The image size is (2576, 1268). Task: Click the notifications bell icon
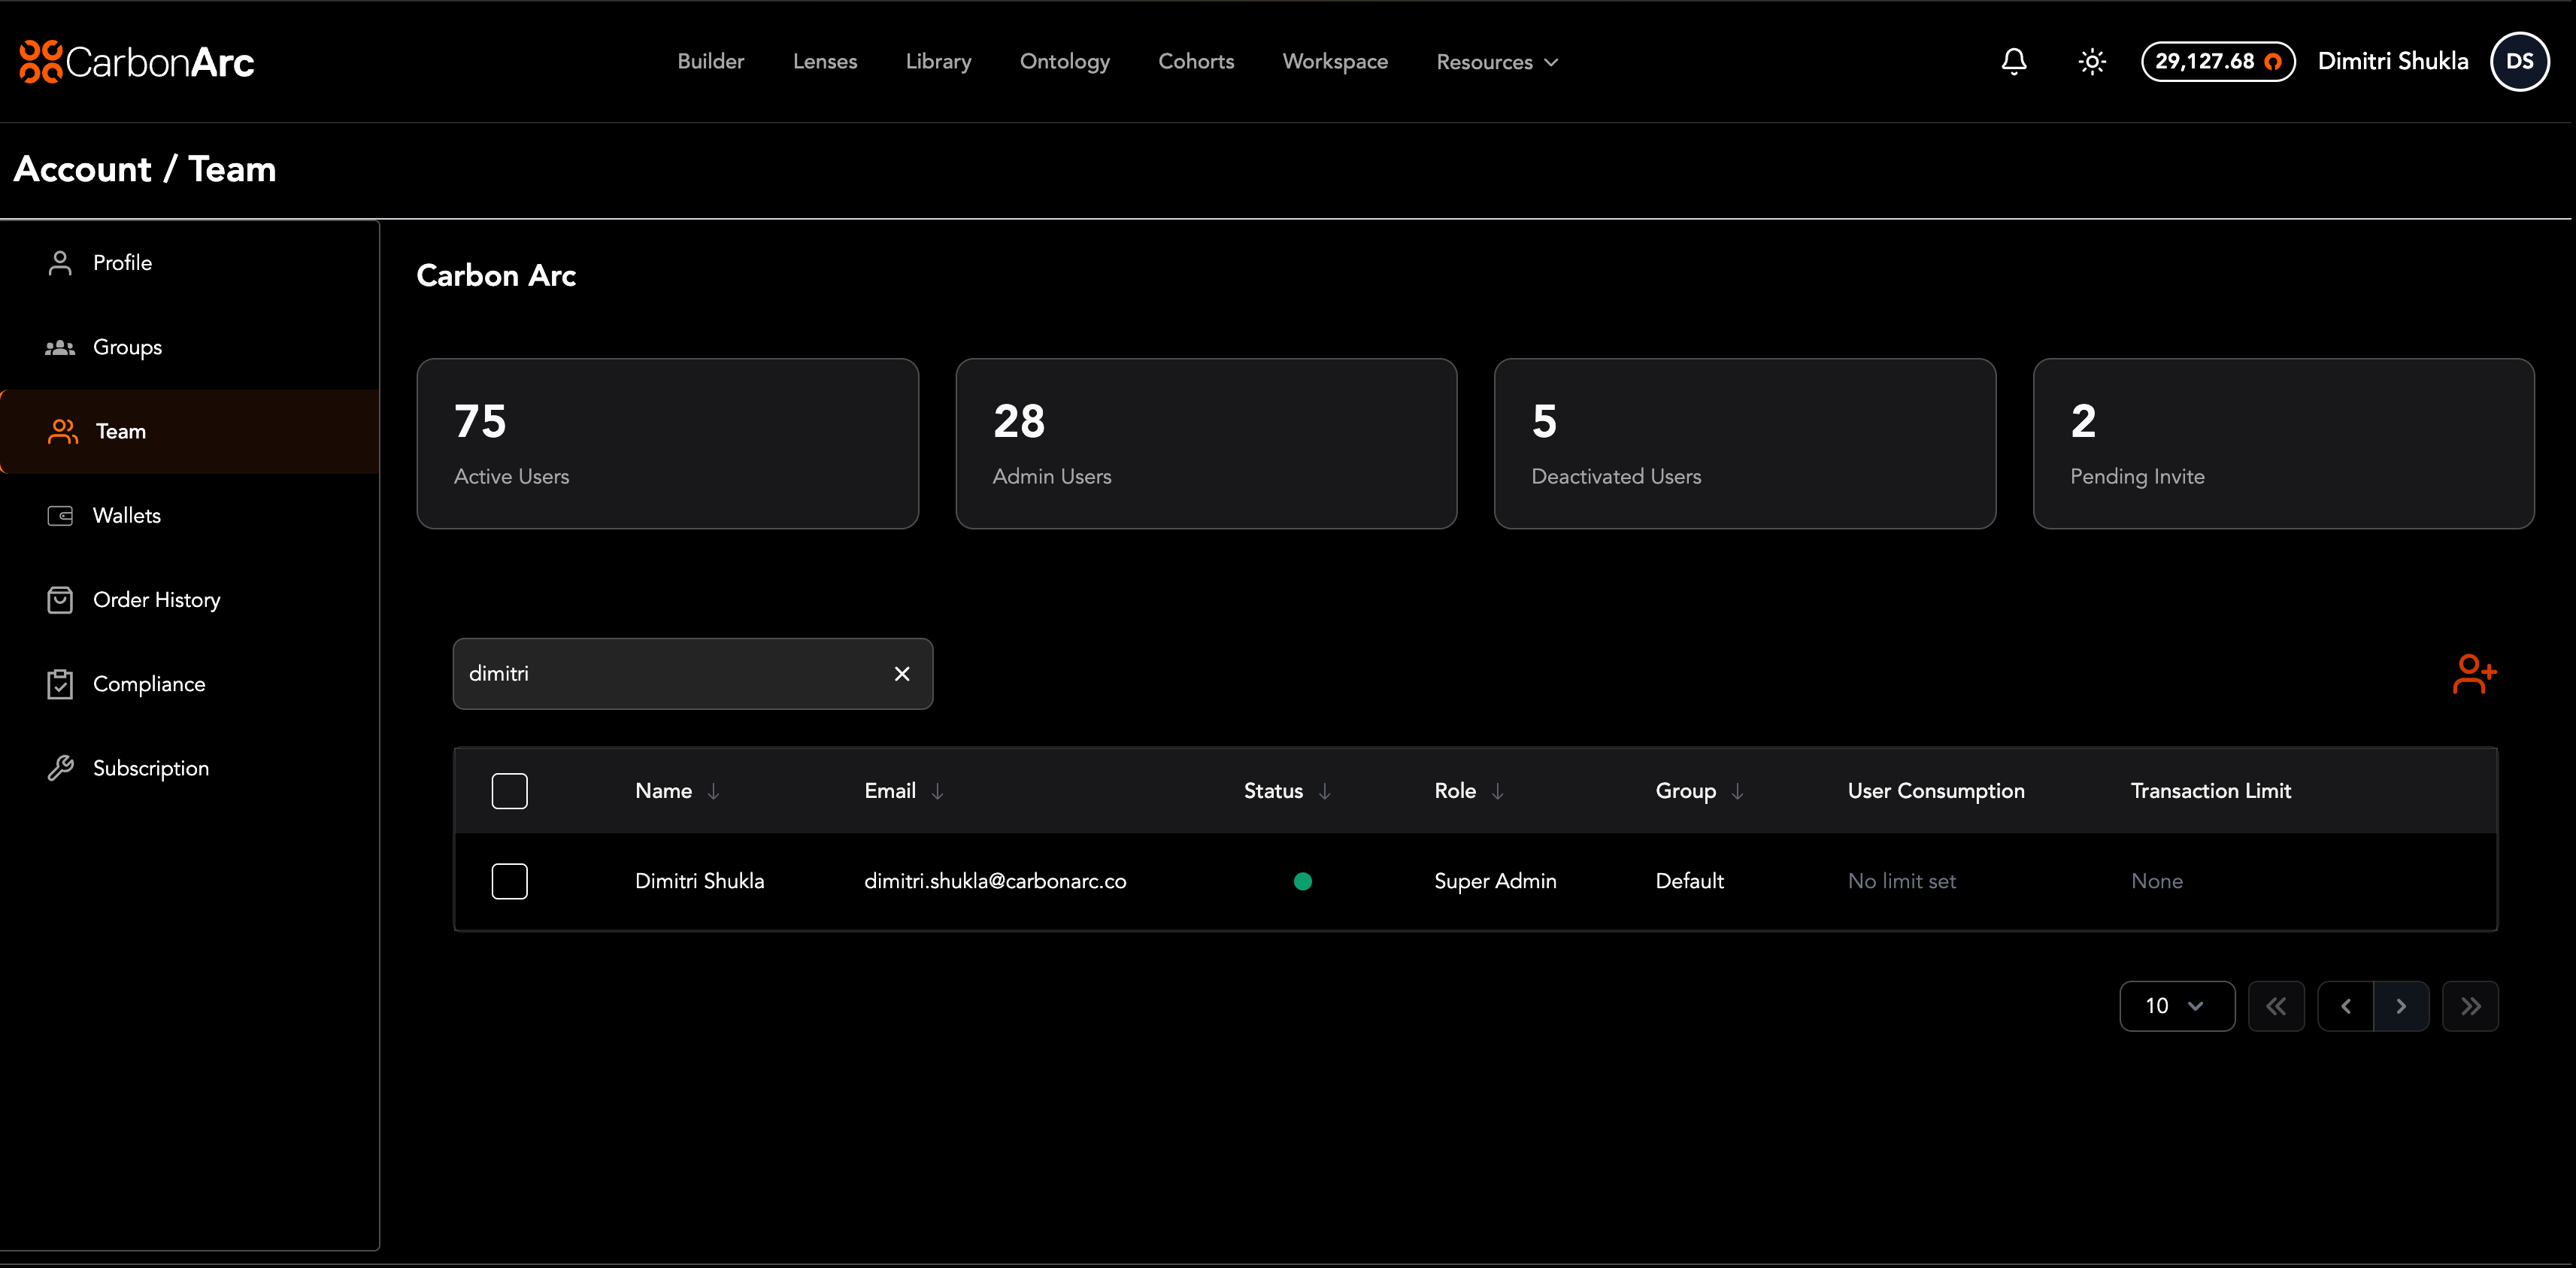(x=2014, y=62)
